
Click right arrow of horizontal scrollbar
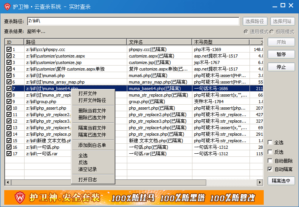pyautogui.click(x=260, y=182)
